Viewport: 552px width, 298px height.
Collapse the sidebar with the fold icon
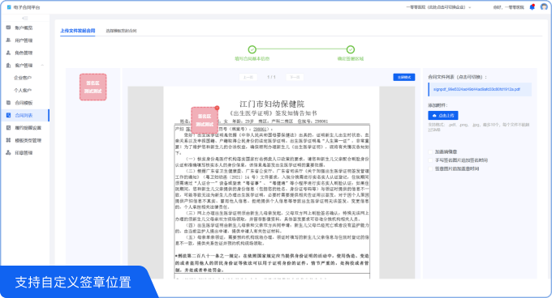pyautogui.click(x=24, y=19)
